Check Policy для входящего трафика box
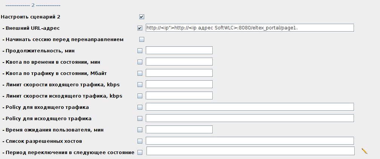The height and width of the screenshot is (159, 380). tap(140, 107)
